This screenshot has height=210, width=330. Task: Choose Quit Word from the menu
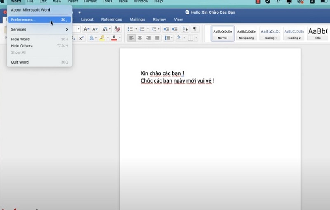(20, 62)
